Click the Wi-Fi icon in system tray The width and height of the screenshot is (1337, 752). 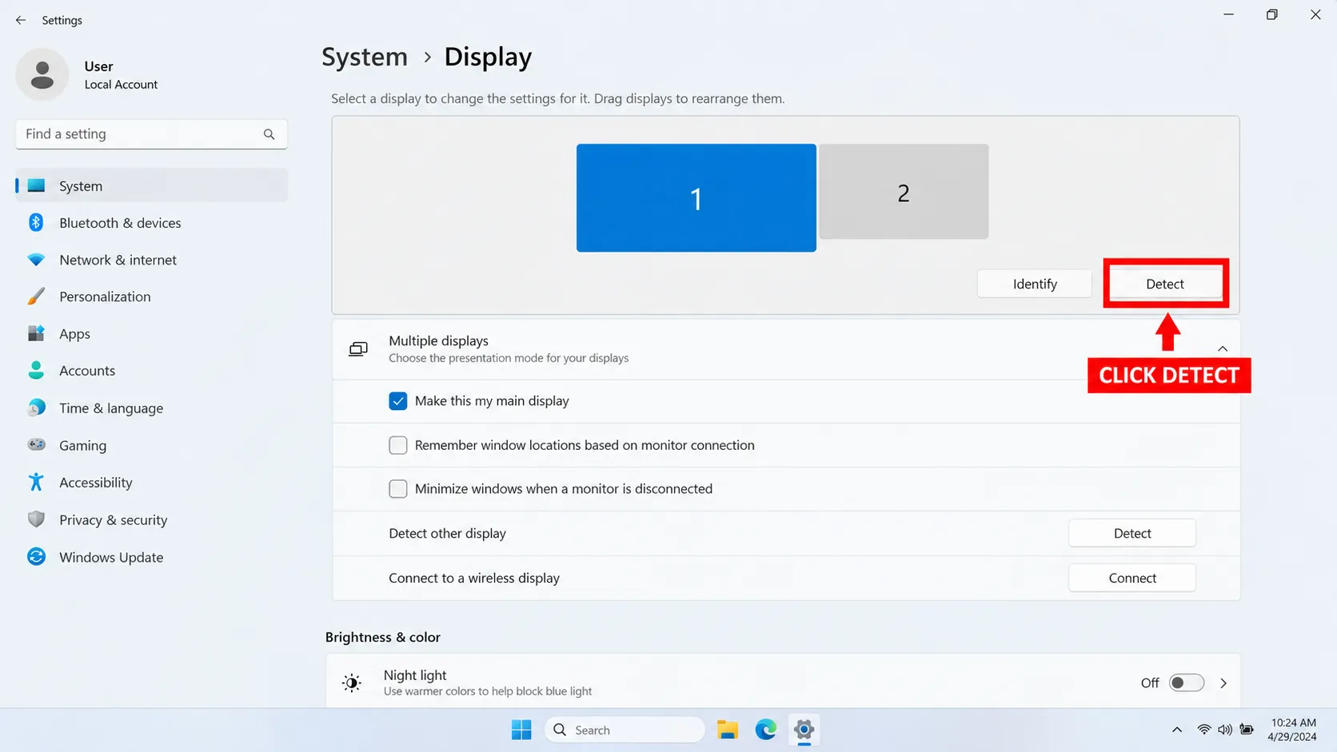1203,730
